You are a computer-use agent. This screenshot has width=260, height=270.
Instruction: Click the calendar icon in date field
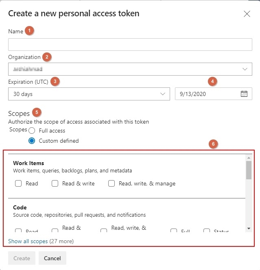[x=244, y=94]
